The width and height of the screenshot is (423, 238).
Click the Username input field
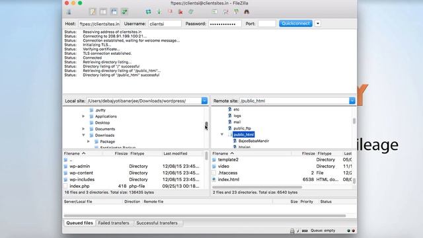pos(165,24)
